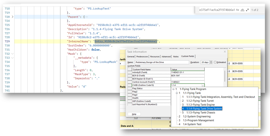Click the HasChildren false value
This screenshot has width=270, height=136.
point(95,50)
